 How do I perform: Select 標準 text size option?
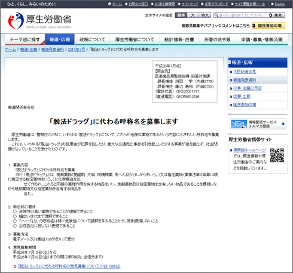[x=181, y=15]
